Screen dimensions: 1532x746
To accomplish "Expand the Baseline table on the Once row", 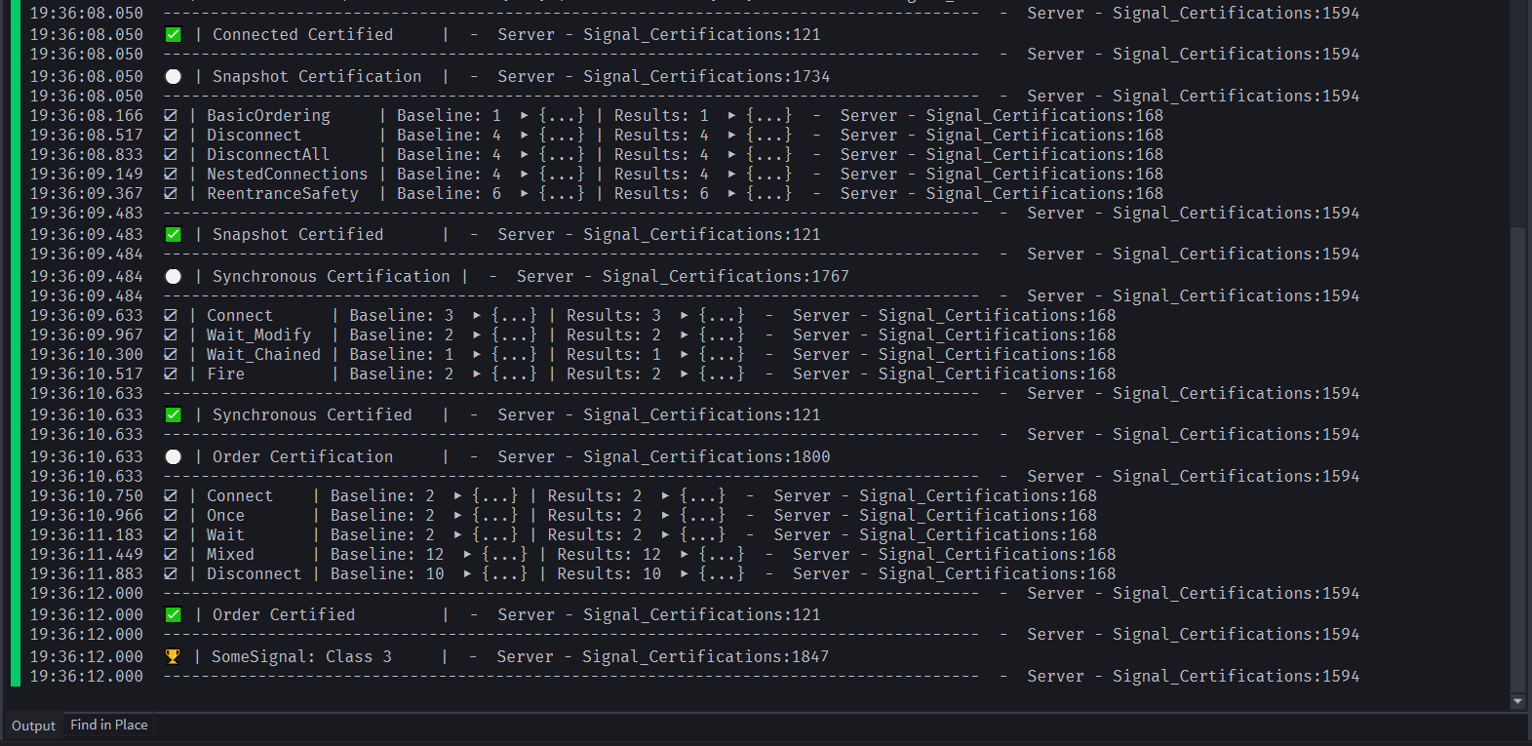I will (458, 515).
